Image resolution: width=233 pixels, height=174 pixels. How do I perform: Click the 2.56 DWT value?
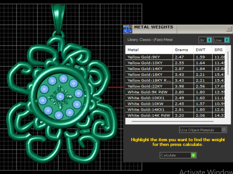[200, 86]
